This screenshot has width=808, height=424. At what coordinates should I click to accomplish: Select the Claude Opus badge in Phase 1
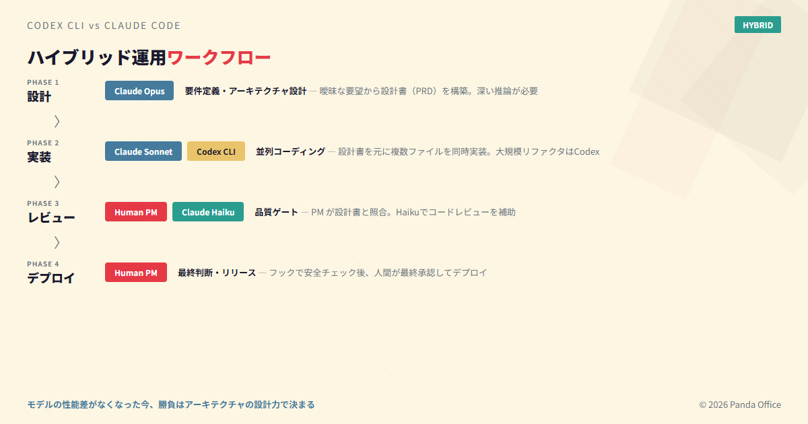click(139, 90)
